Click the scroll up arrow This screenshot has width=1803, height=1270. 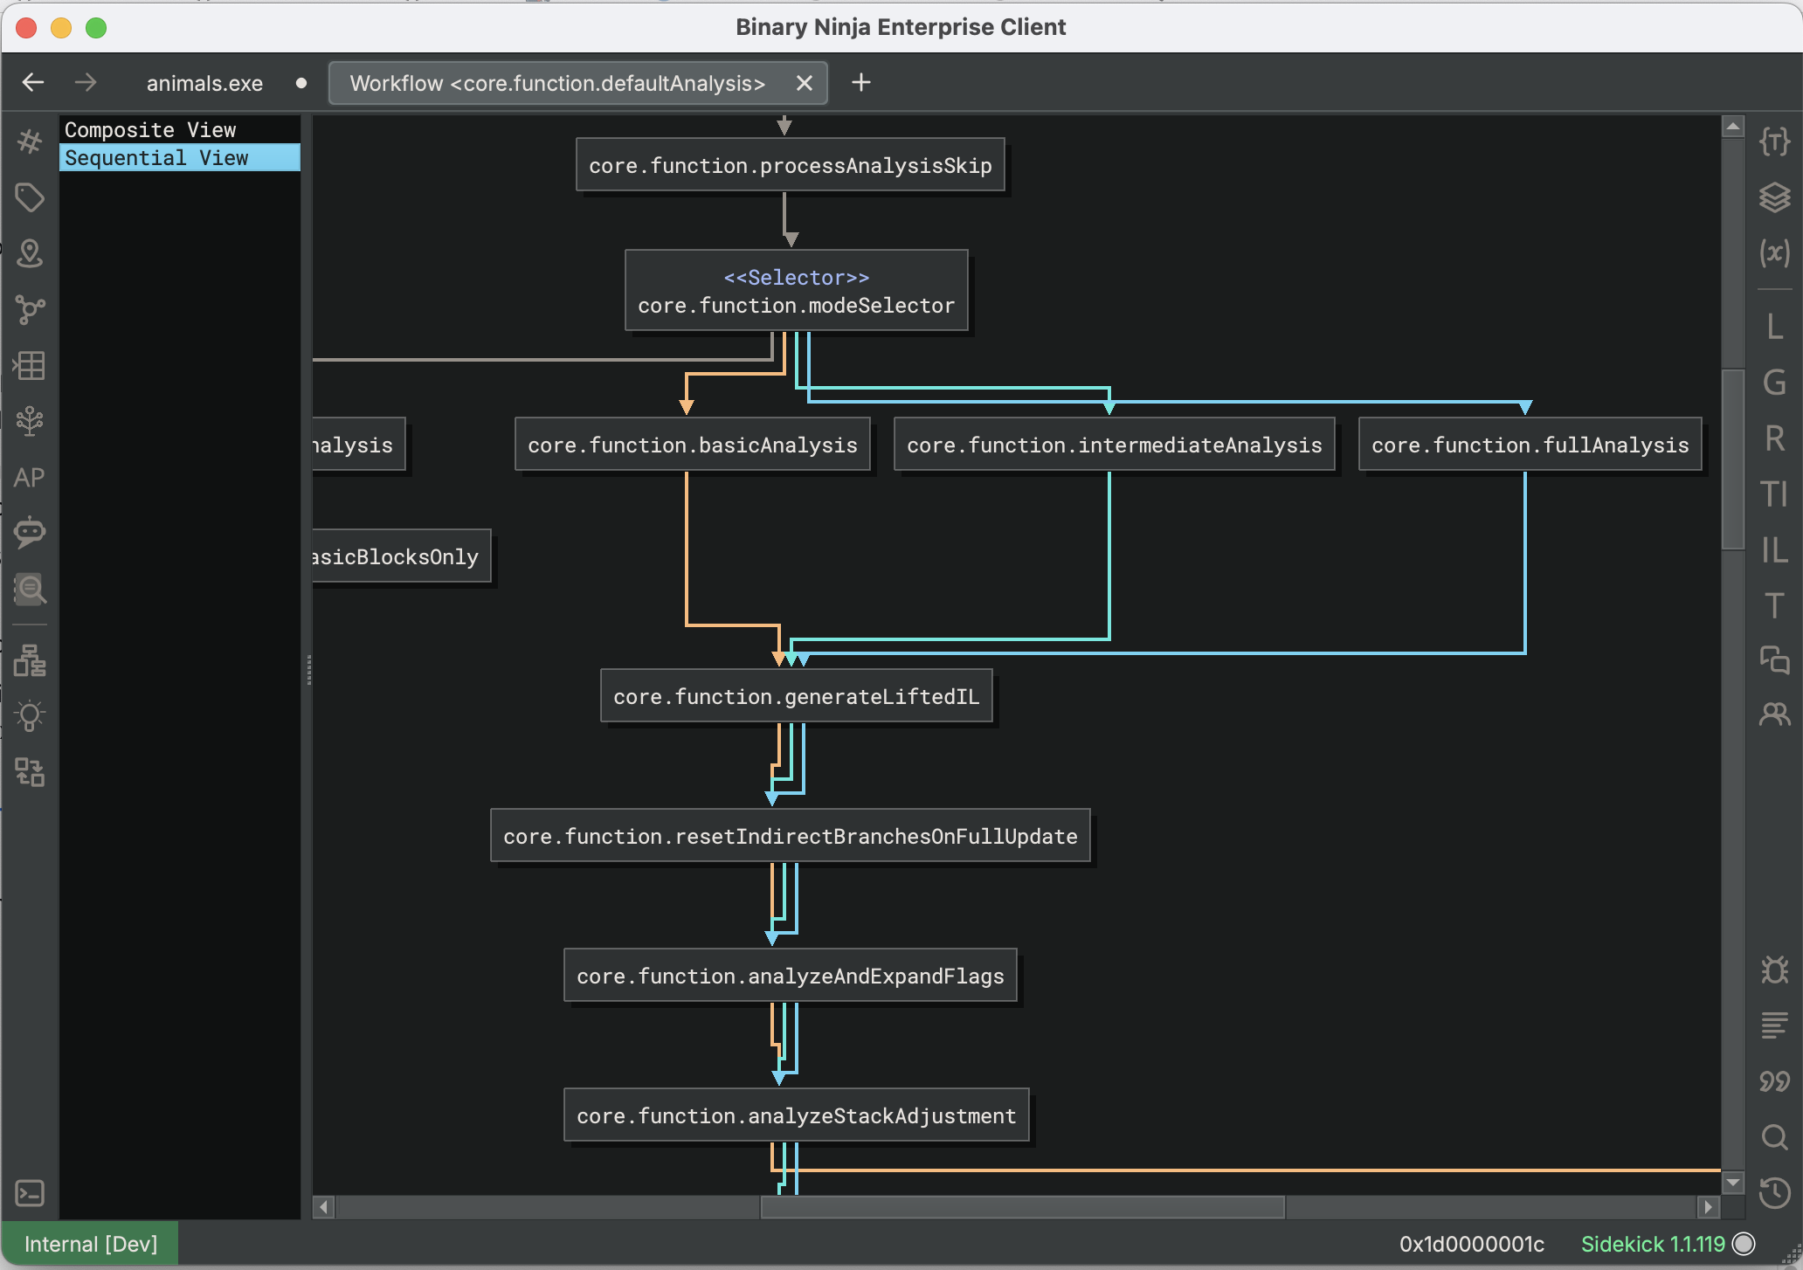coord(1733,127)
